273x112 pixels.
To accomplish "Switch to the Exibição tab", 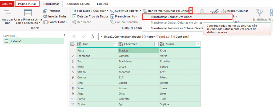I will (102, 4).
